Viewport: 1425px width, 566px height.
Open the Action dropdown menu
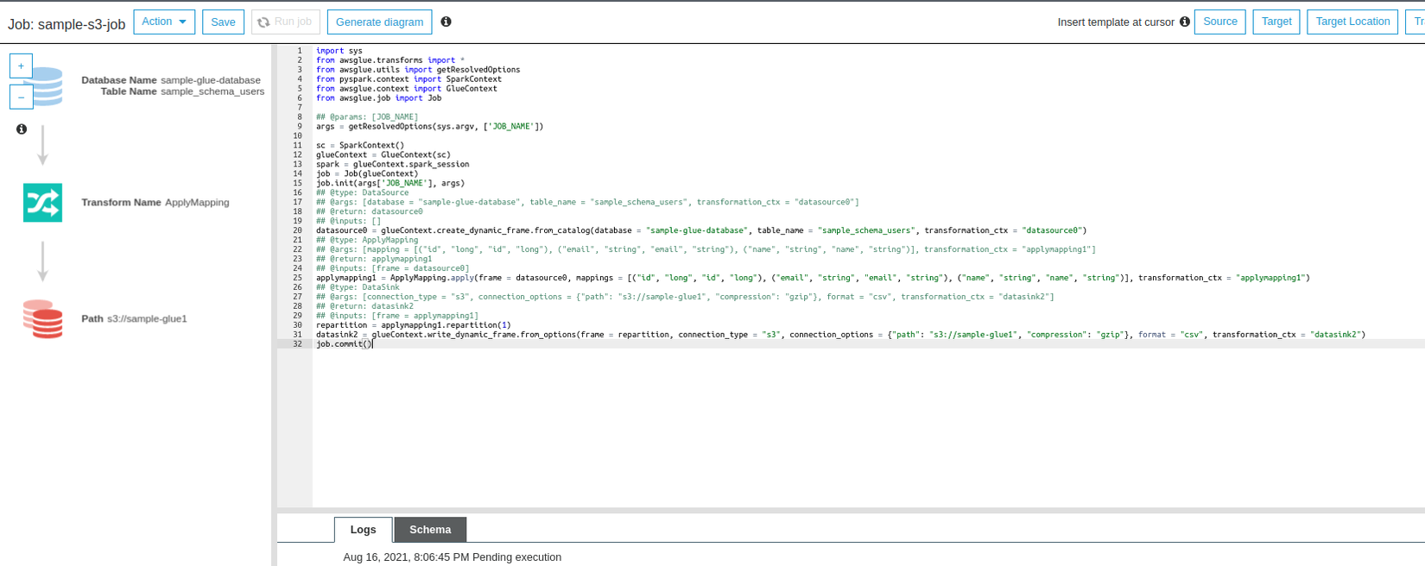click(164, 22)
